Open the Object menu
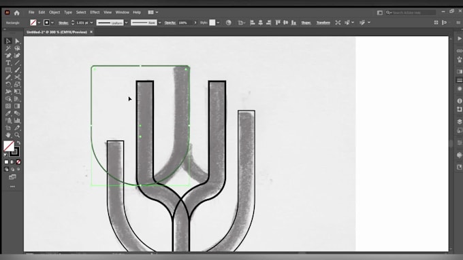 54,12
